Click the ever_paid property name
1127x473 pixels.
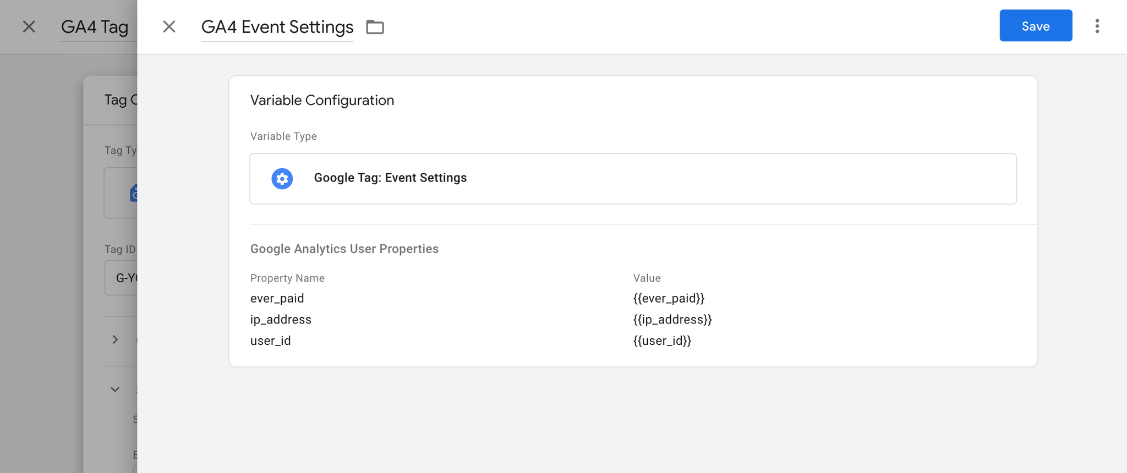pos(277,298)
